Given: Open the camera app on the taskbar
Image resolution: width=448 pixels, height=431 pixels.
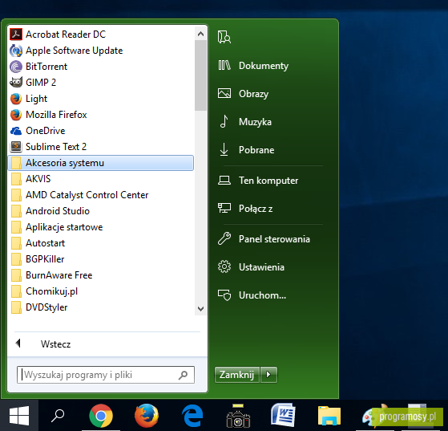Looking at the screenshot, I should (238, 416).
